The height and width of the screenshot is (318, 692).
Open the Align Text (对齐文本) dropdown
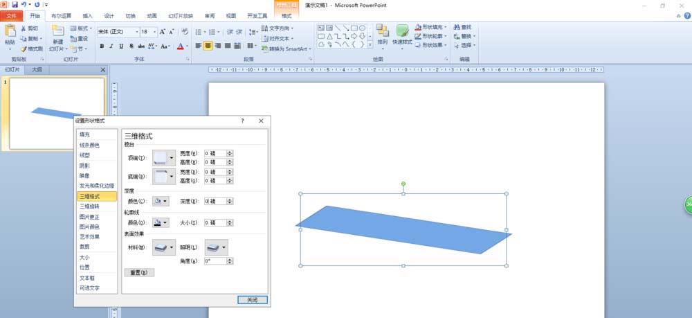coord(277,38)
